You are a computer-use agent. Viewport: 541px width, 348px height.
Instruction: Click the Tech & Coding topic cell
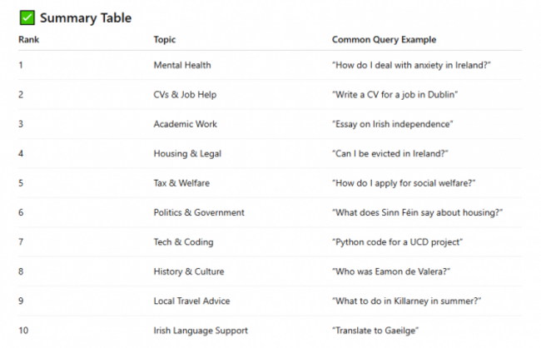tap(183, 241)
